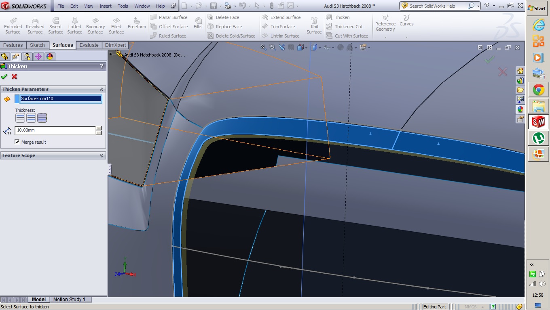Choose the Freeform surface tool
Screen dimensions: 550x310
pos(137,23)
